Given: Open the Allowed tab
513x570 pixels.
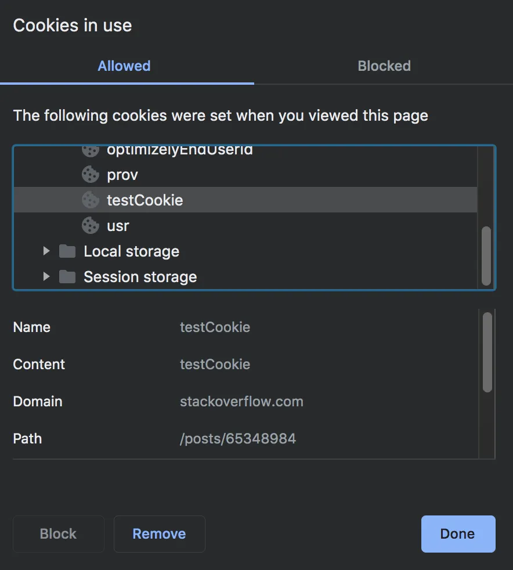Looking at the screenshot, I should (124, 66).
